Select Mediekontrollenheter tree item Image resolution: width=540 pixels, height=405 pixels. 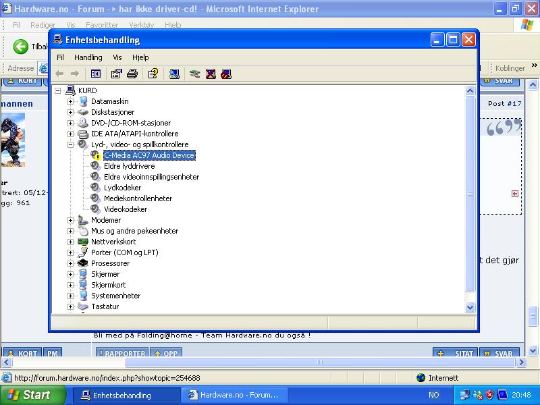[138, 198]
